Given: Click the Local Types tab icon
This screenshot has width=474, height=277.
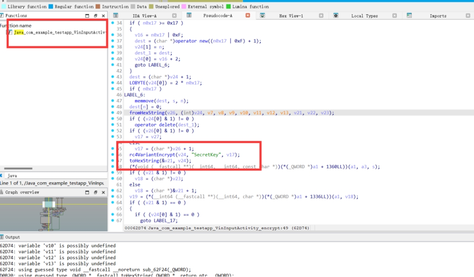Looking at the screenshot, I should (x=336, y=15).
